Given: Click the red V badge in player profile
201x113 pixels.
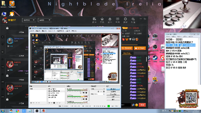Looking at the screenshot, I should tap(123, 39).
